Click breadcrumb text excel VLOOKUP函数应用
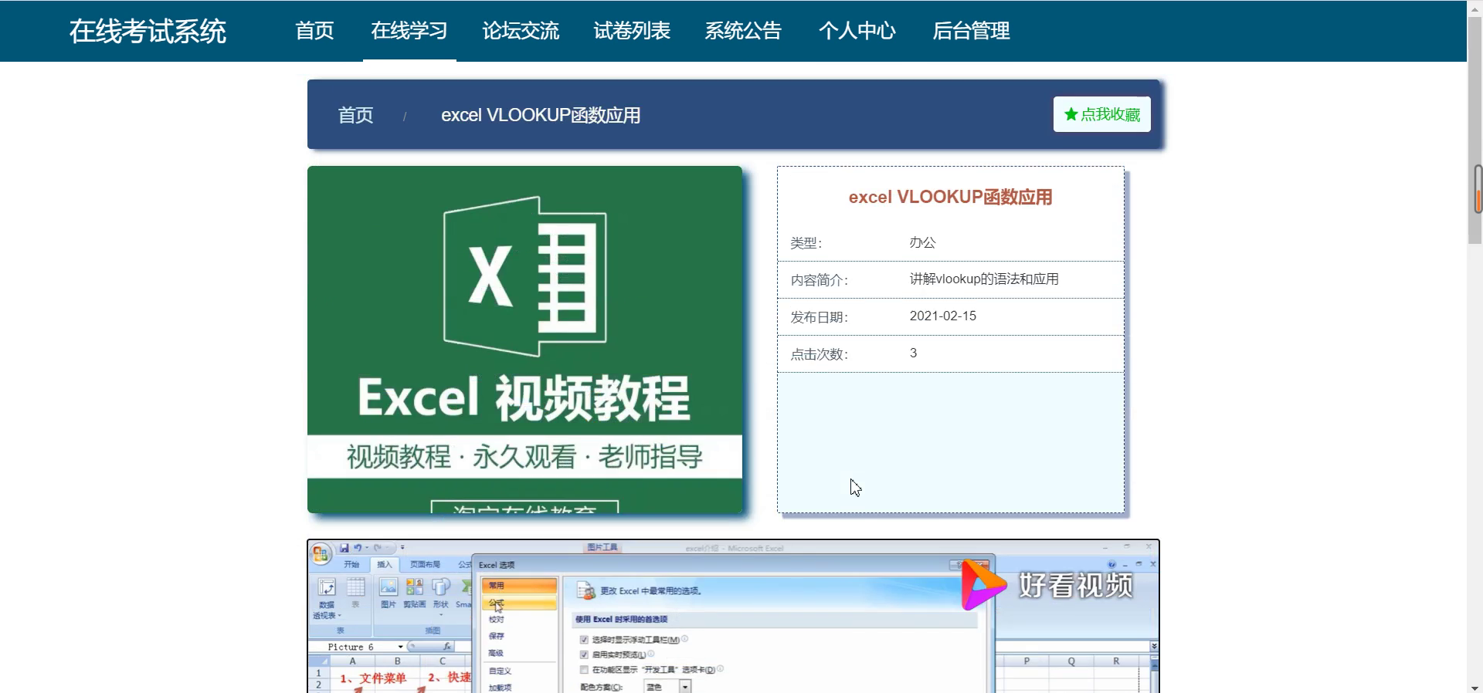Viewport: 1483px width, 693px height. pos(541,115)
